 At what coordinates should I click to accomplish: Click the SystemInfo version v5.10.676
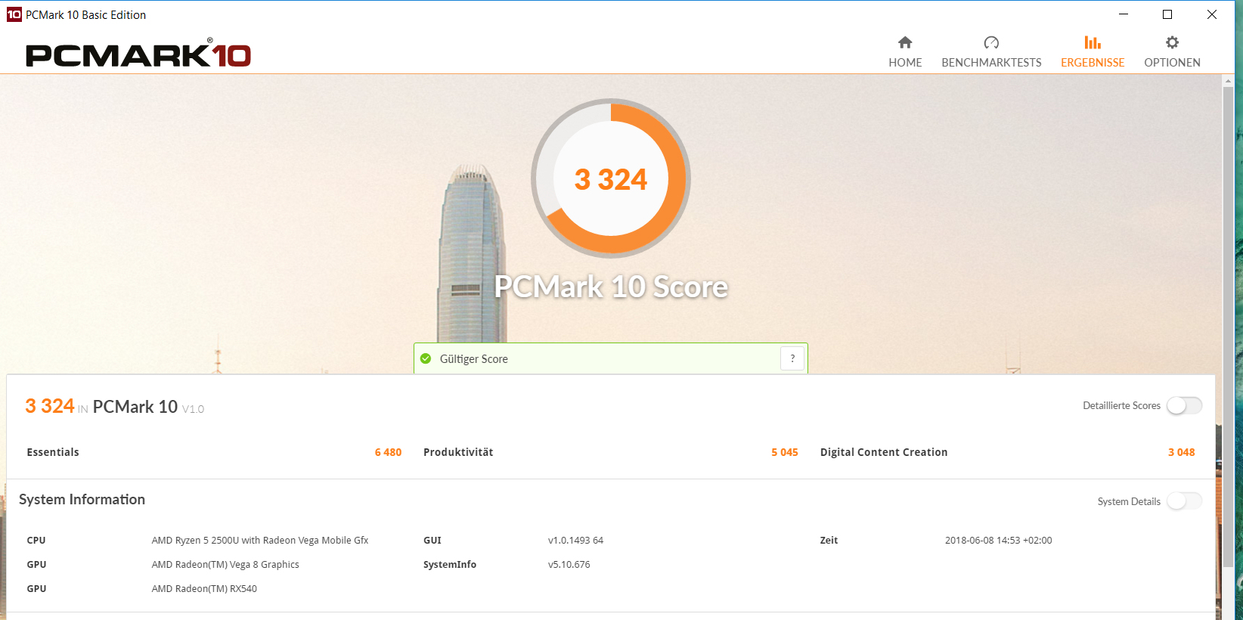[569, 565]
